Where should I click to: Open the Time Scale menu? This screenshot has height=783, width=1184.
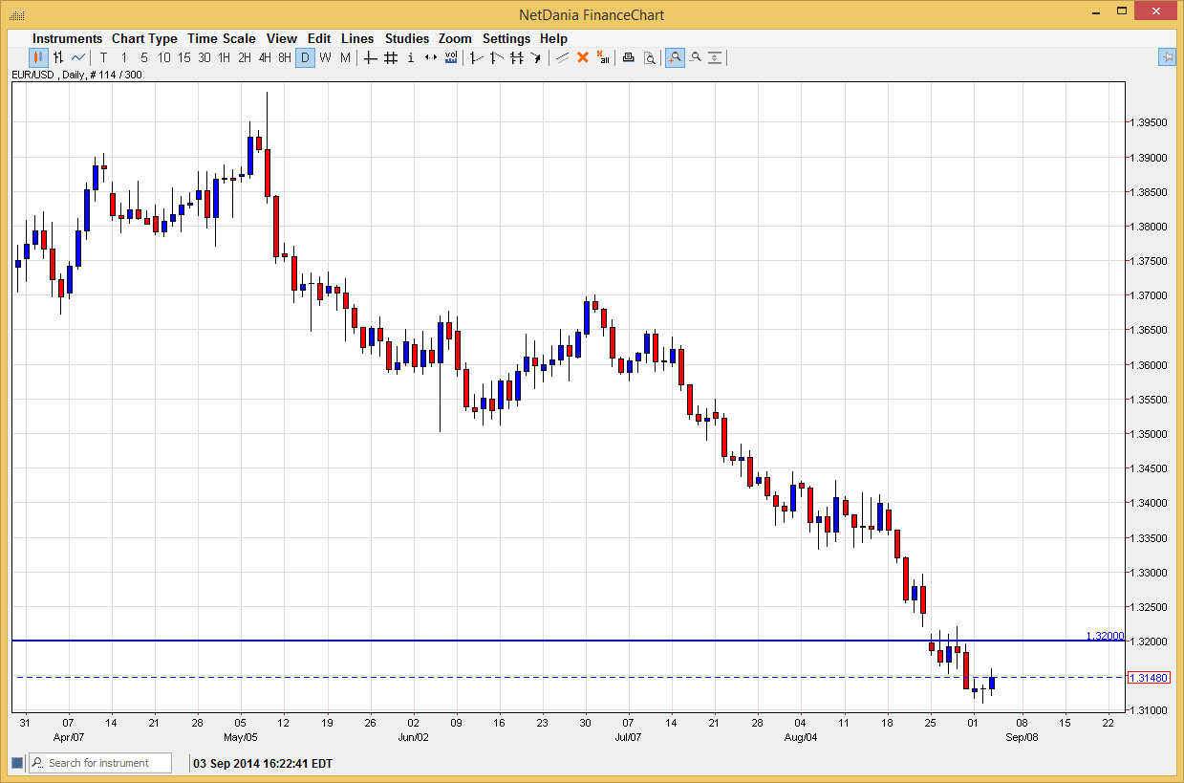(x=221, y=38)
